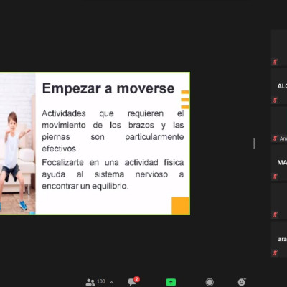Click muted microphone icon on topmost participant tile

(x=275, y=62)
